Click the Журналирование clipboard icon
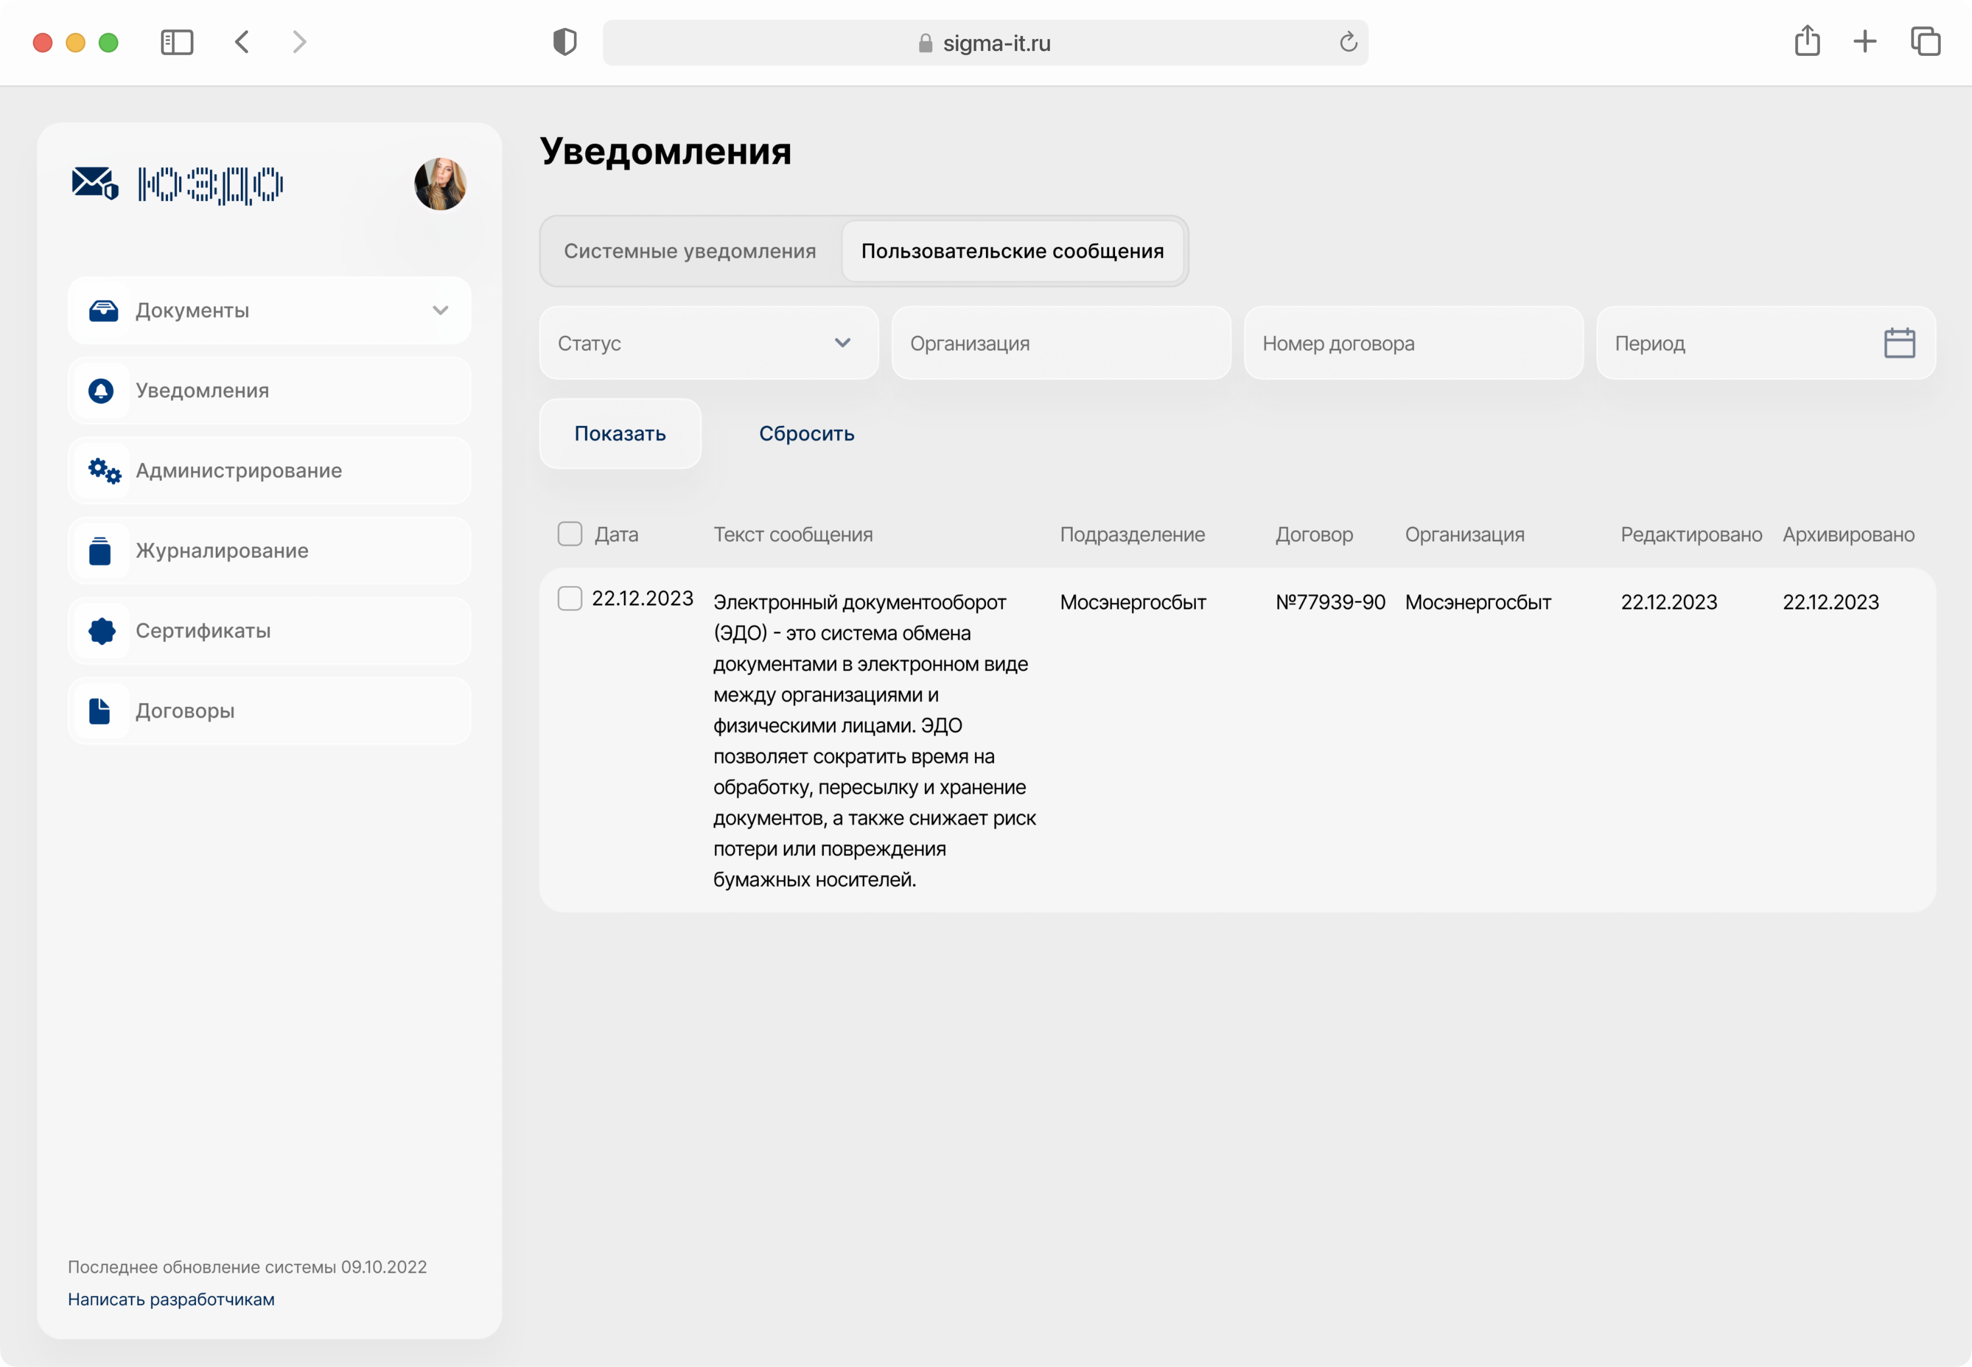Image resolution: width=1972 pixels, height=1367 pixels. 100,551
